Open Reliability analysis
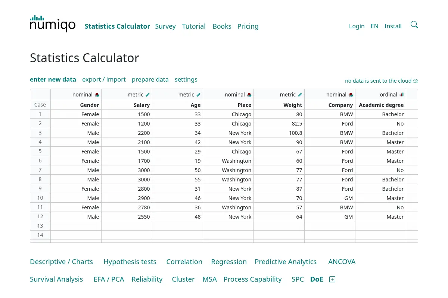 tap(147, 279)
